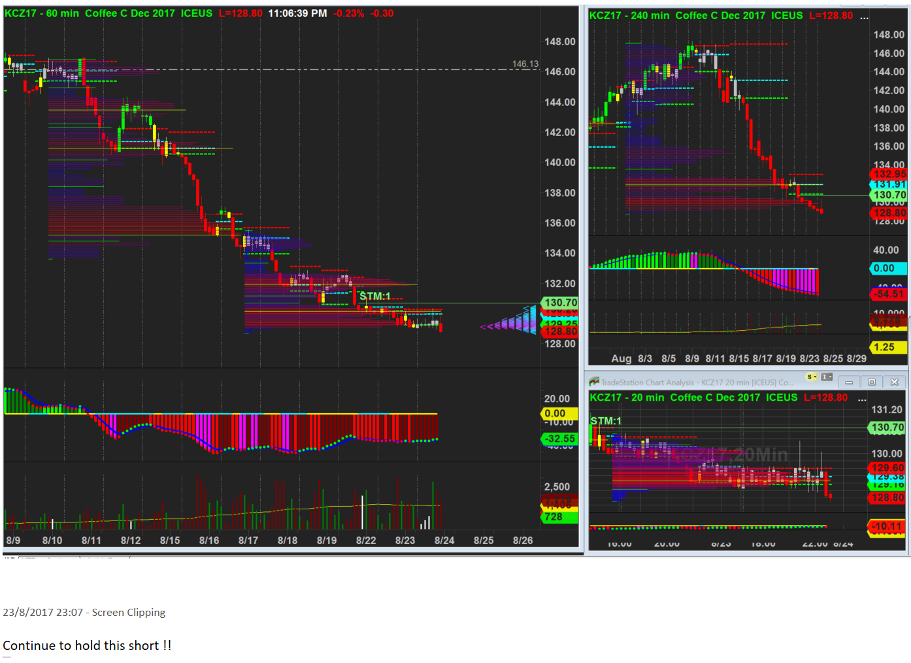Click the 2,500 volume axis label

557,487
